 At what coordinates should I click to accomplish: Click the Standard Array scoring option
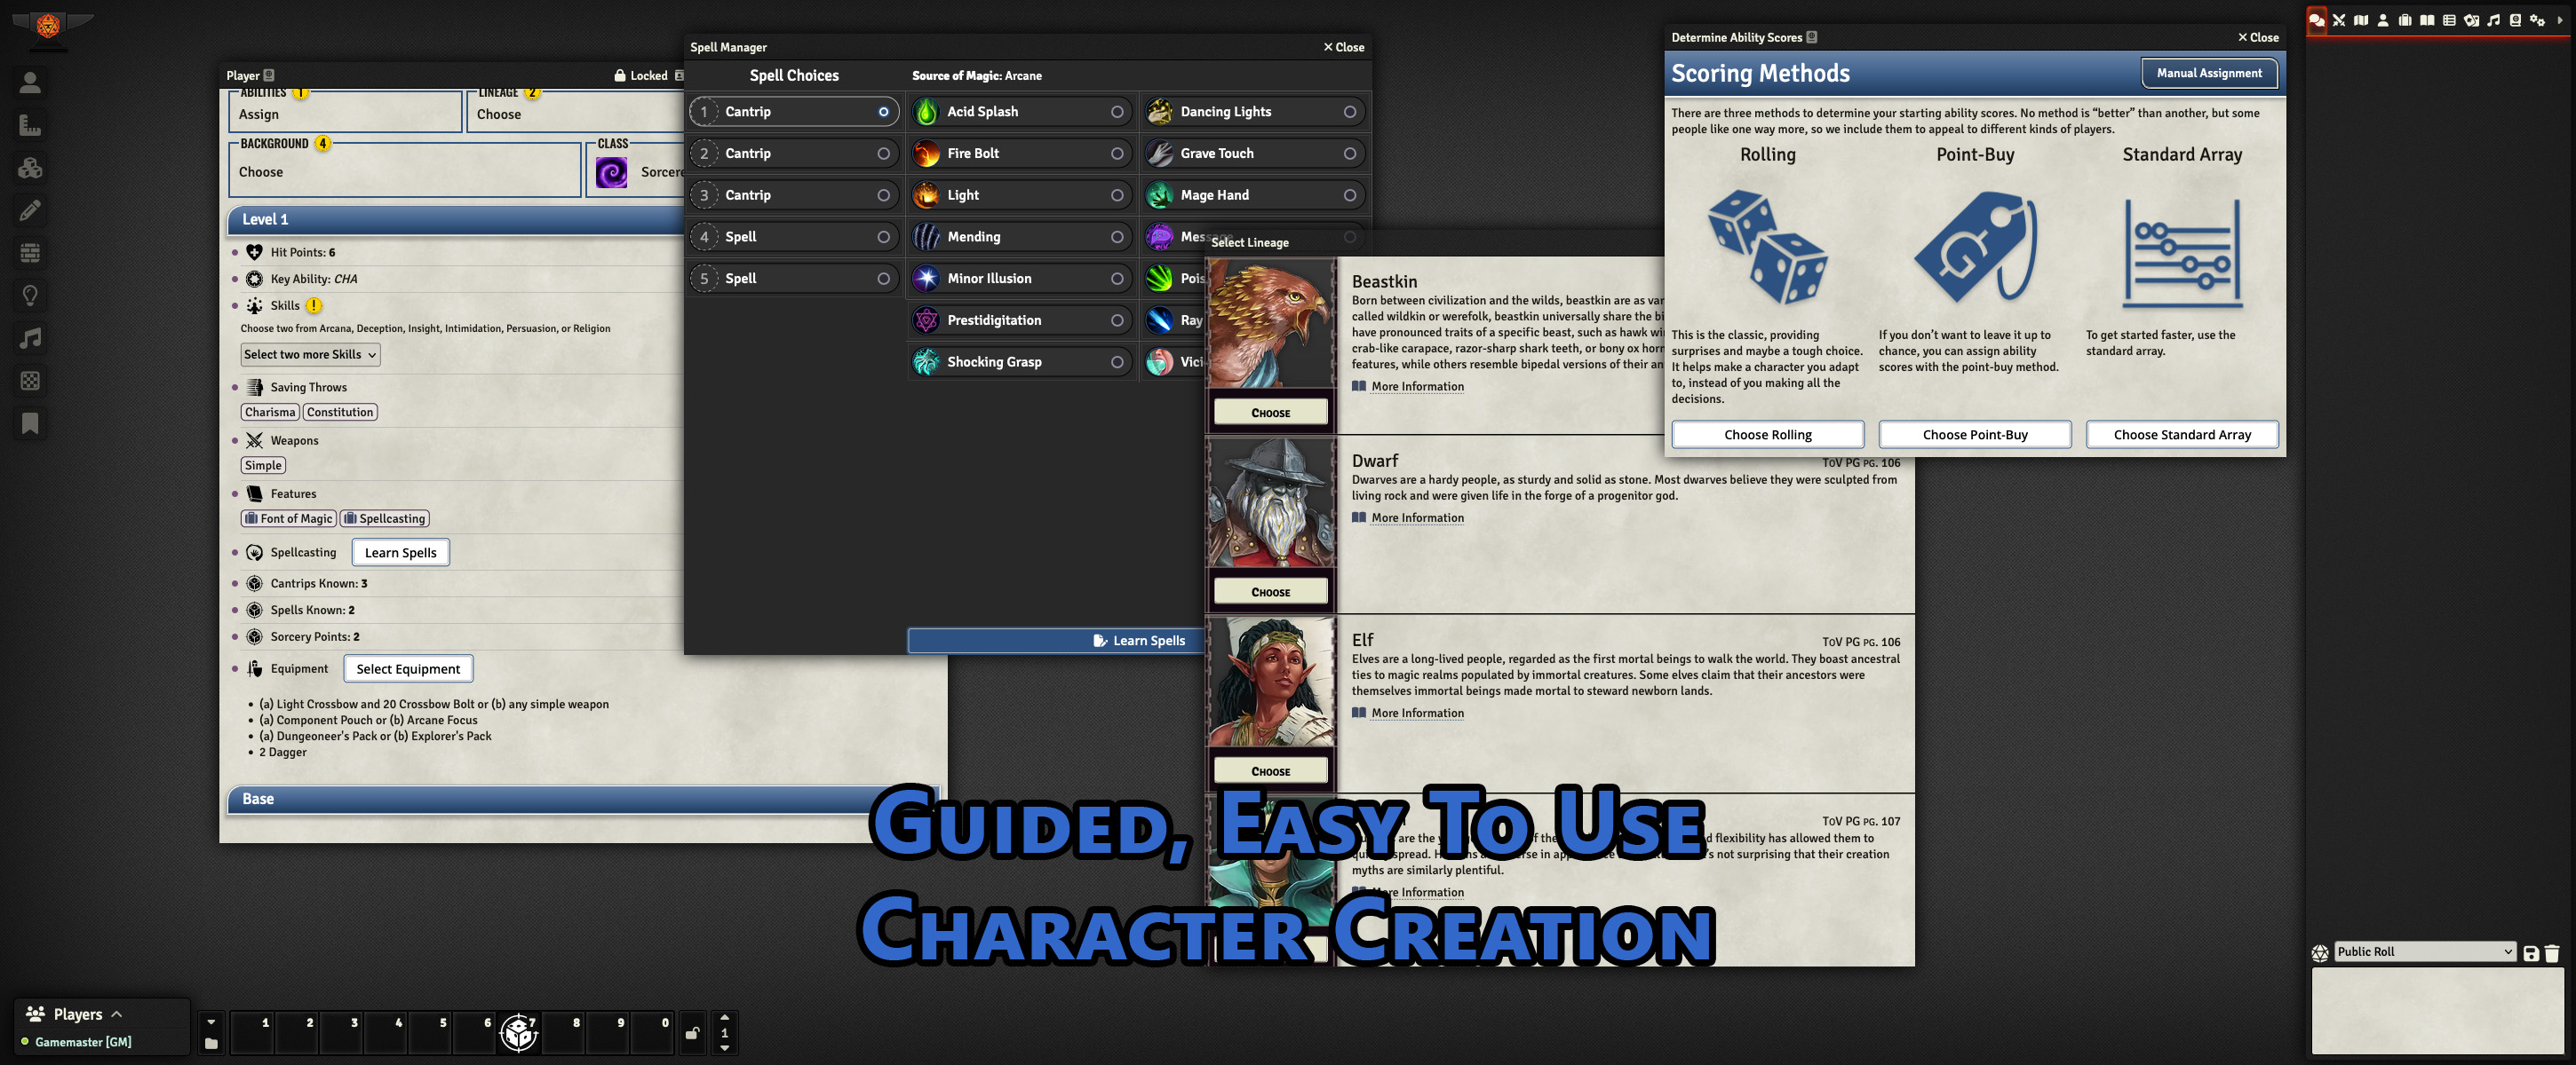[2182, 433]
